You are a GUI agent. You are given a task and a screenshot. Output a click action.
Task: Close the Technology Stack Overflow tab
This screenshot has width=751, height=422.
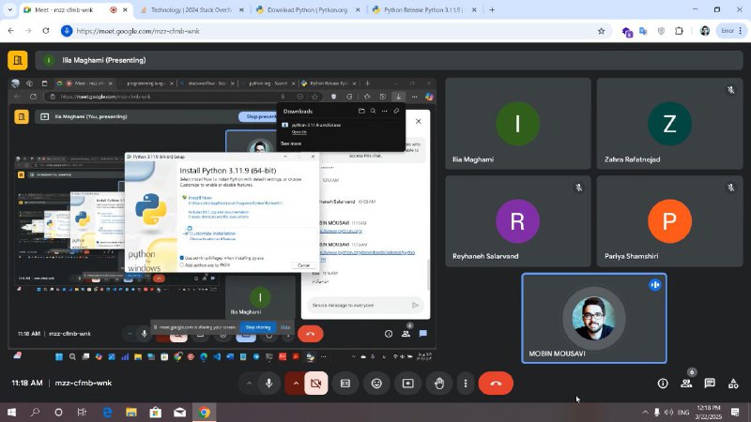coord(241,9)
